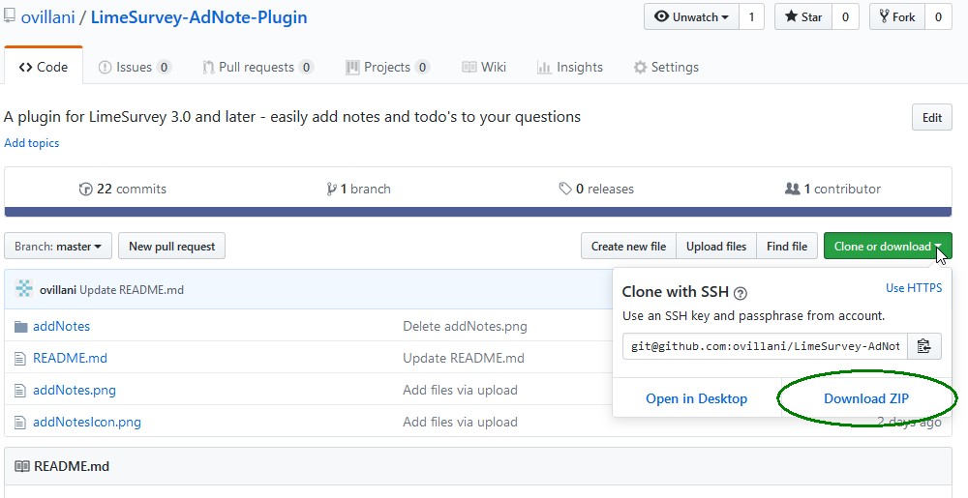Click ovillani avatar in latest commit row

[x=24, y=290]
